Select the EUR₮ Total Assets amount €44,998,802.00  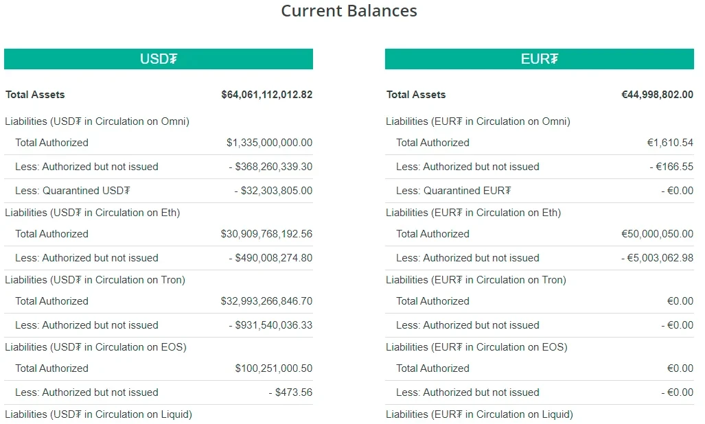click(x=657, y=95)
